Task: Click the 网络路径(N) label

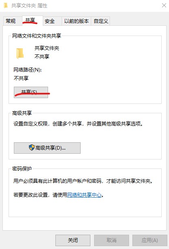Action: point(28,70)
